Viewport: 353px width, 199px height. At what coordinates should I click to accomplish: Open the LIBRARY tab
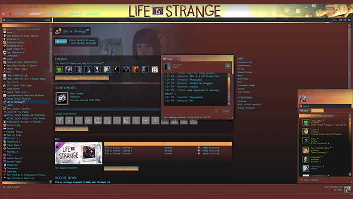(x=36, y=14)
